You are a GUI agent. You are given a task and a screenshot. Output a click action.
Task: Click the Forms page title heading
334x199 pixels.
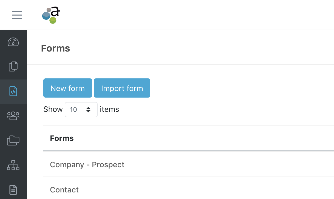pos(55,48)
